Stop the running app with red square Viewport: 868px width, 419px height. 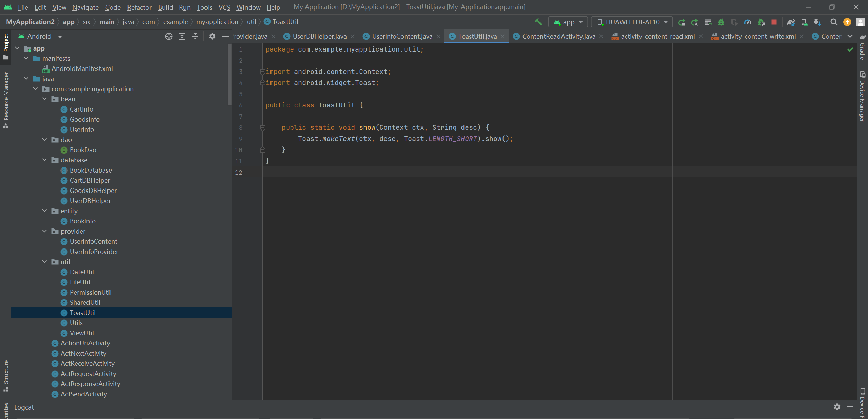tap(774, 22)
